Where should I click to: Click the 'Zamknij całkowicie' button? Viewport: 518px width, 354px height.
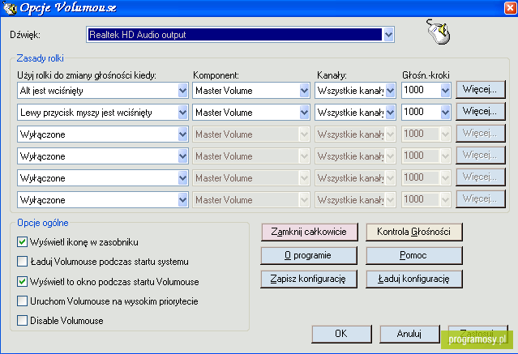click(309, 232)
